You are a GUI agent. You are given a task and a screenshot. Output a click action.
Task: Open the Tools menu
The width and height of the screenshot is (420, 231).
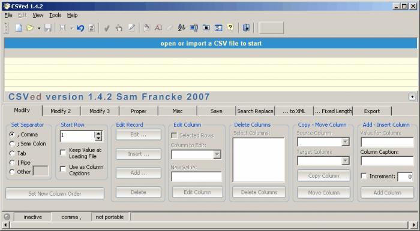(55, 15)
